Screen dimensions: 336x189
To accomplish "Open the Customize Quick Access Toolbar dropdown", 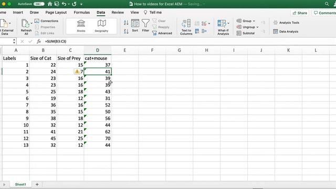I will [x=81, y=4].
